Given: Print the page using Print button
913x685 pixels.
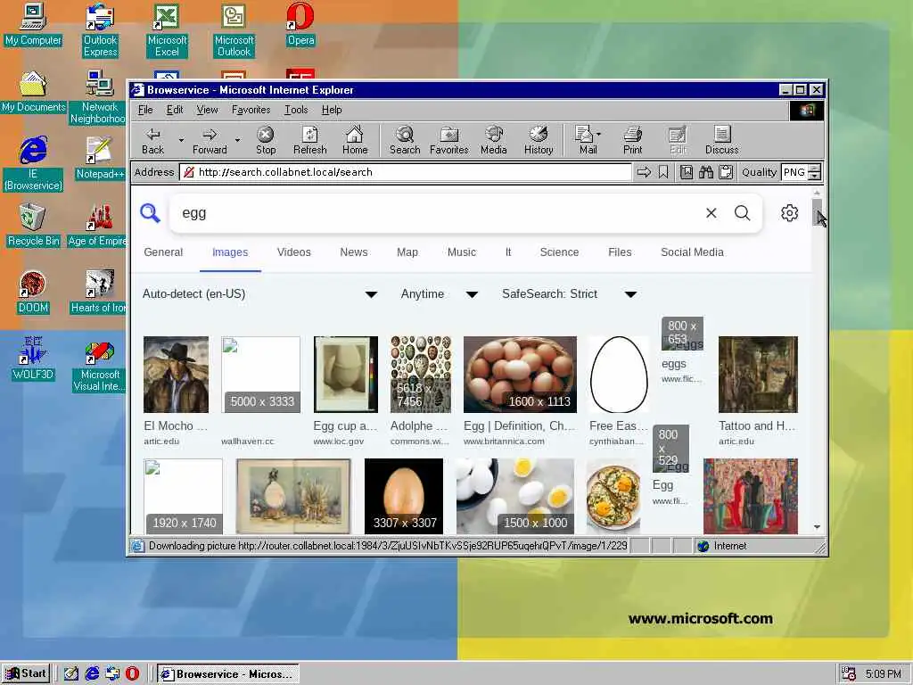Looking at the screenshot, I should point(632,140).
